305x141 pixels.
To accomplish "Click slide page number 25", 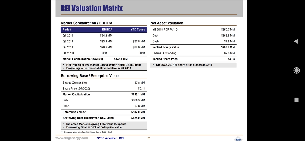I will pos(149,138).
